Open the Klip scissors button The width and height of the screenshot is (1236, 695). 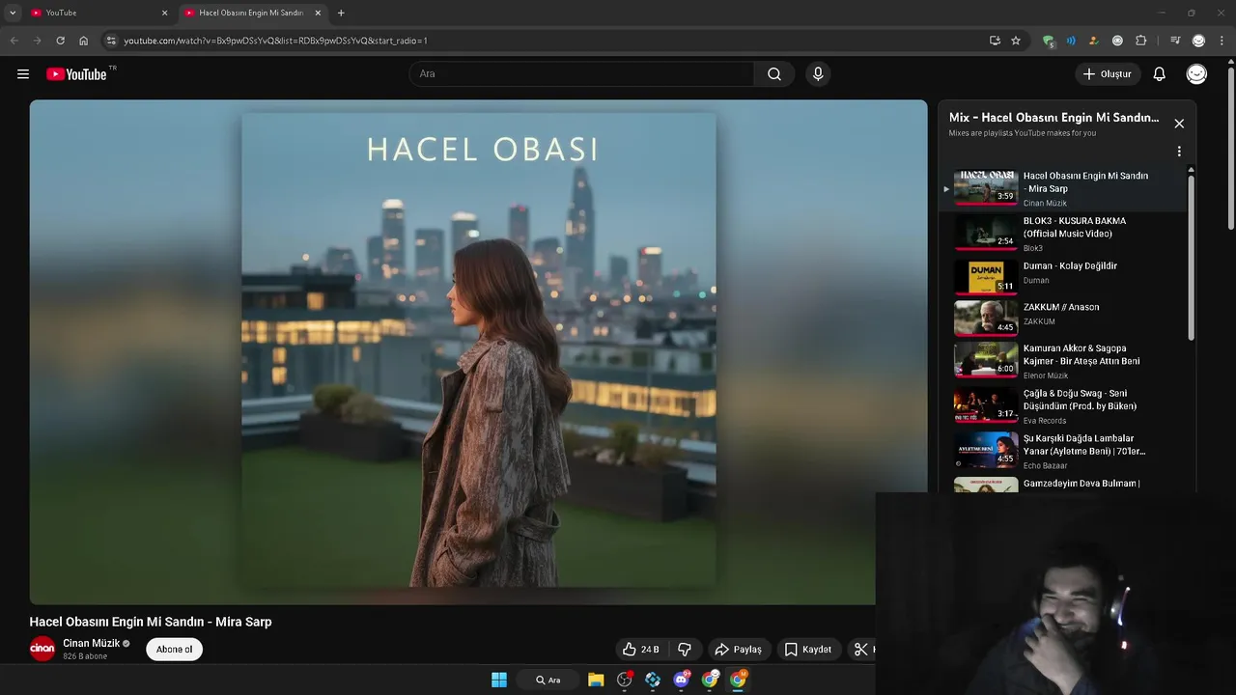860,650
